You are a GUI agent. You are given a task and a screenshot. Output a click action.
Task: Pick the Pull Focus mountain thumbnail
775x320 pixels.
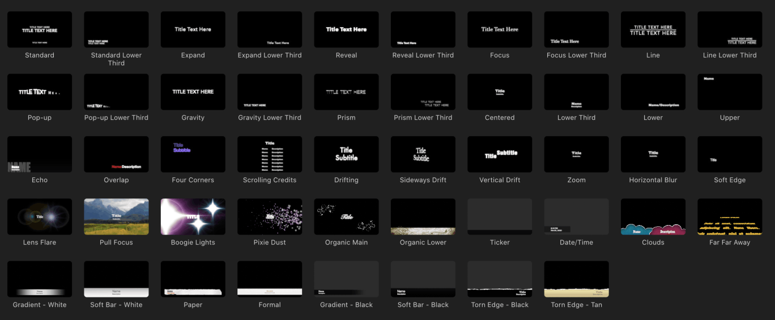coord(116,217)
